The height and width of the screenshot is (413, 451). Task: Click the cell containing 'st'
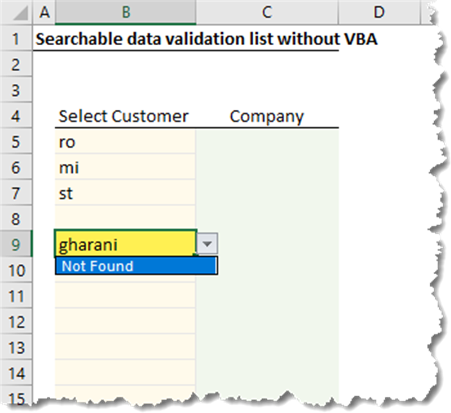click(x=124, y=194)
